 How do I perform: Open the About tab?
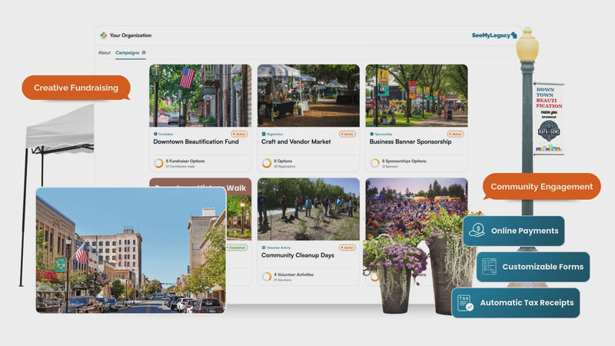(104, 53)
